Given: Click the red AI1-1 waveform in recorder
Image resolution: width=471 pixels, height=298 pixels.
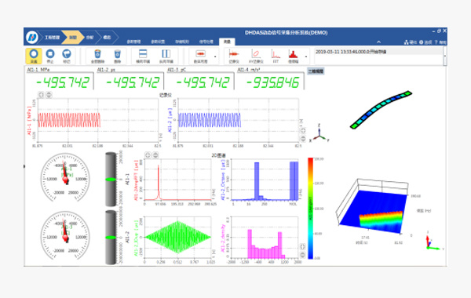Looking at the screenshot, I should 69,120.
